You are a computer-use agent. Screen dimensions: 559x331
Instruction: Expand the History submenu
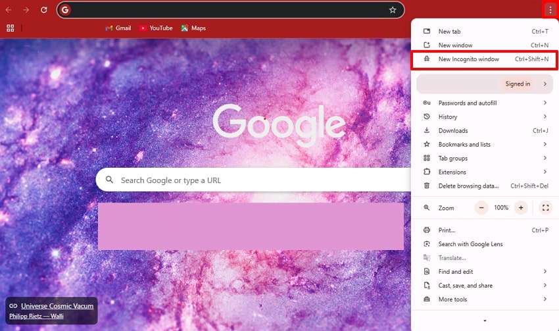[x=485, y=116]
